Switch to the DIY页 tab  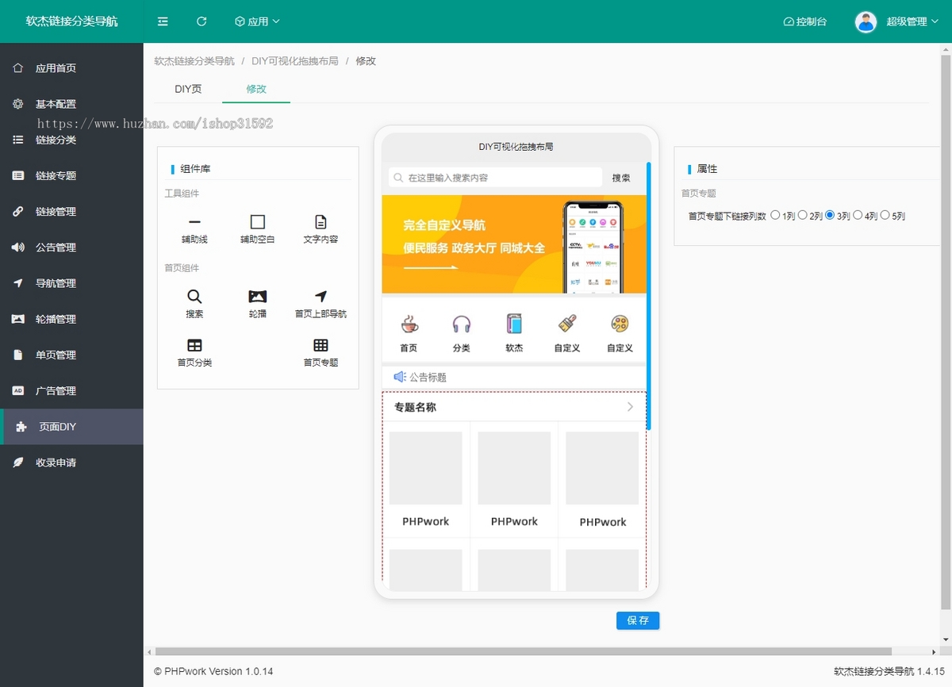coord(188,89)
